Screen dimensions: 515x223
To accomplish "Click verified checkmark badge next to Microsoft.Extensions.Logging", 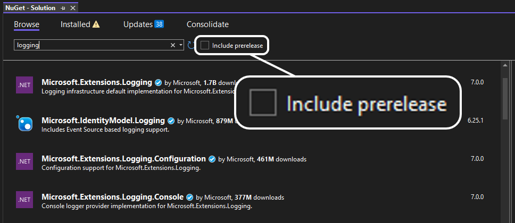I will (x=158, y=82).
